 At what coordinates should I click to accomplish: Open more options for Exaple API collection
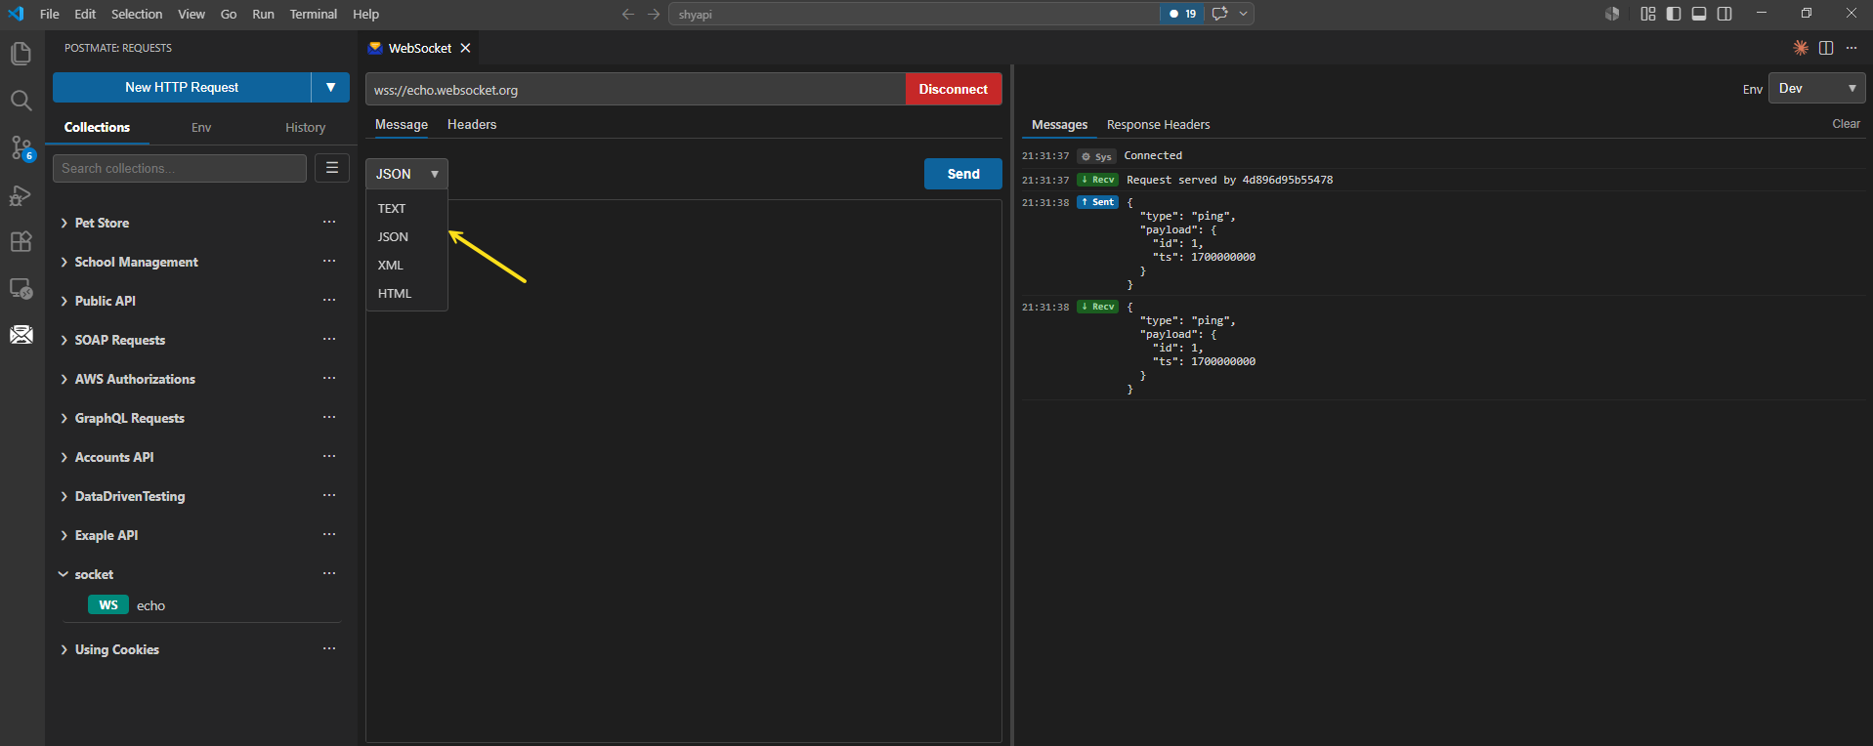click(329, 534)
